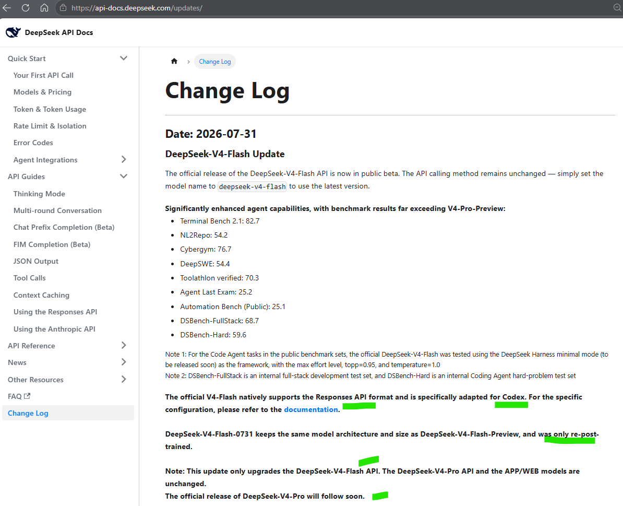Open the Thinking Mode guide
Screen dimensions: 623x506
pos(39,194)
